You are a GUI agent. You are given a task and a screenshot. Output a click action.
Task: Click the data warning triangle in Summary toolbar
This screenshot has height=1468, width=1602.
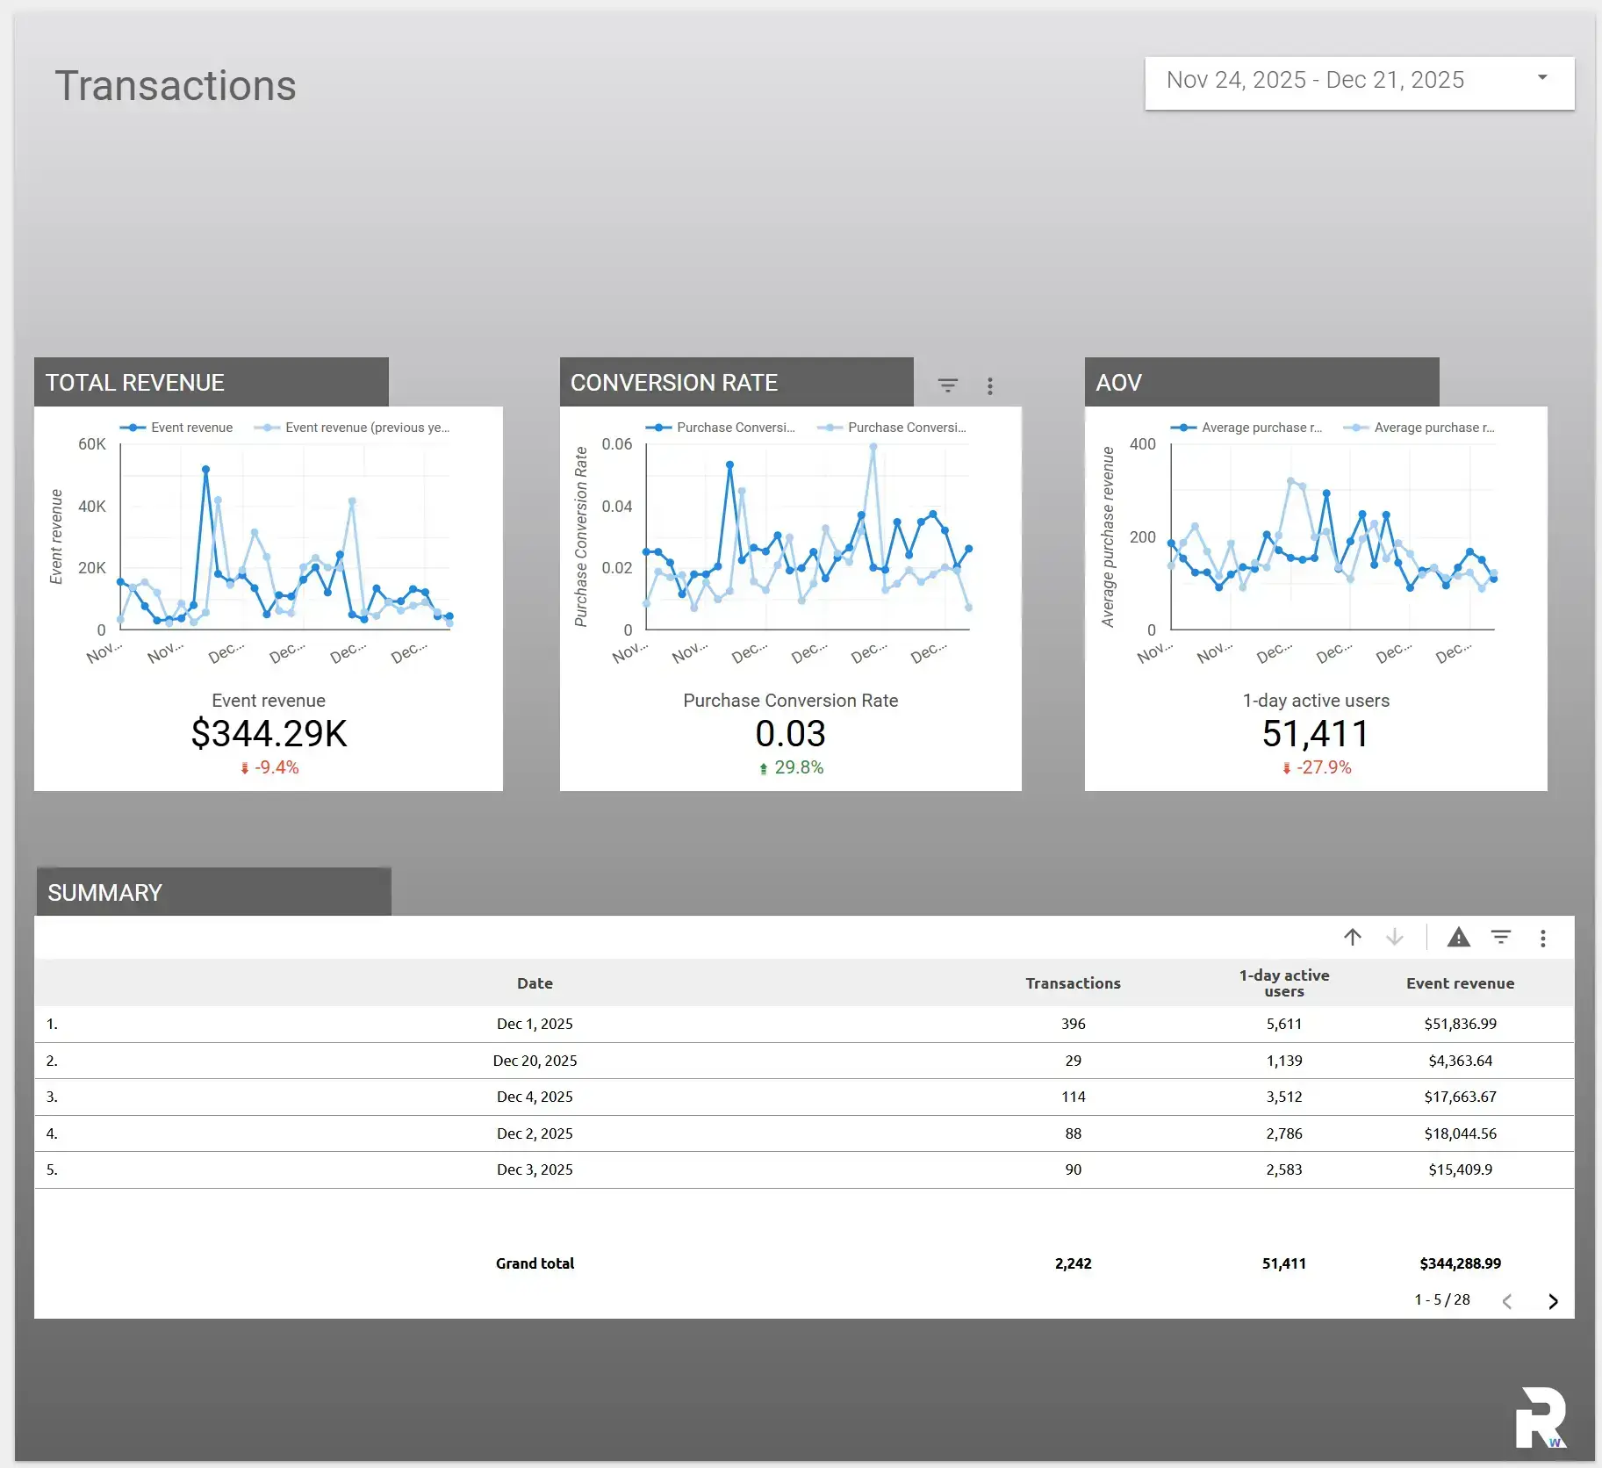click(1457, 938)
